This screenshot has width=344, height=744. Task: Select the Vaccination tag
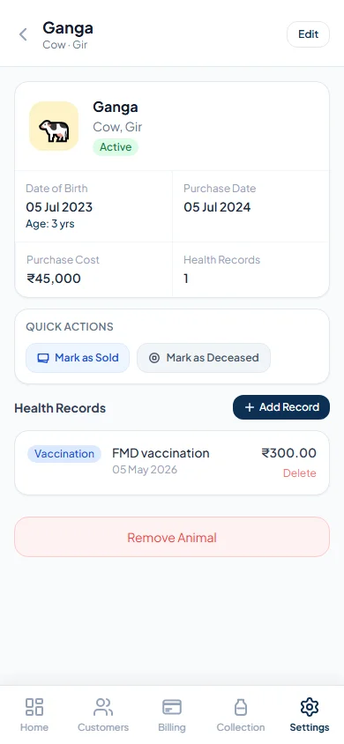click(64, 454)
